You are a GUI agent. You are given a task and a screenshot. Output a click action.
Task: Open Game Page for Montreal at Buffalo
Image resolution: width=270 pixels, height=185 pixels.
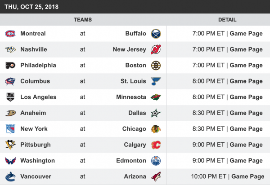click(246, 34)
